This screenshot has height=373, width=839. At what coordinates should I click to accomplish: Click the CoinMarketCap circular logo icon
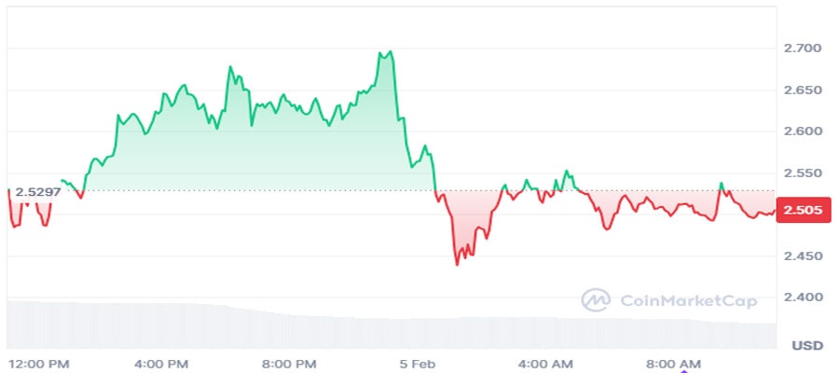pos(596,299)
